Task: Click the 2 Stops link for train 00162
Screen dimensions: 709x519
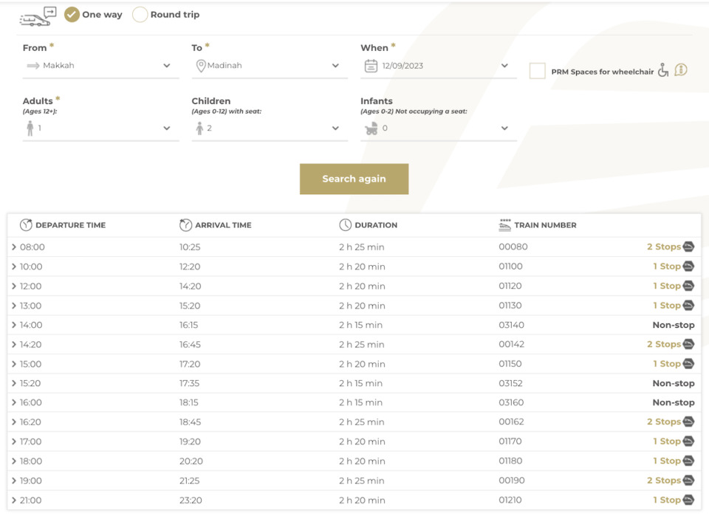Action: point(663,422)
